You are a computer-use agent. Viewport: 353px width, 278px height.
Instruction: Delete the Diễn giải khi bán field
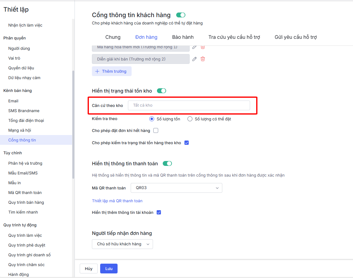tap(203, 59)
